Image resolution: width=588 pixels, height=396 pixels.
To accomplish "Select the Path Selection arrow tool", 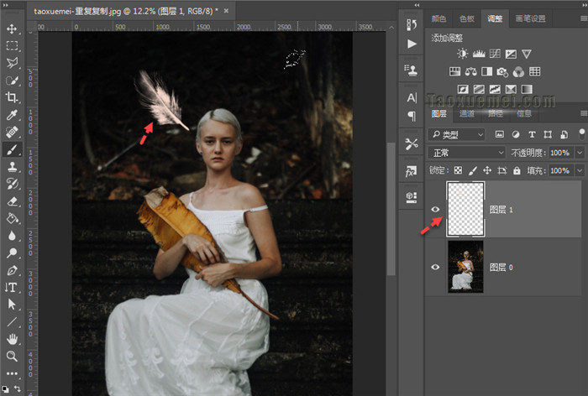I will [x=12, y=305].
